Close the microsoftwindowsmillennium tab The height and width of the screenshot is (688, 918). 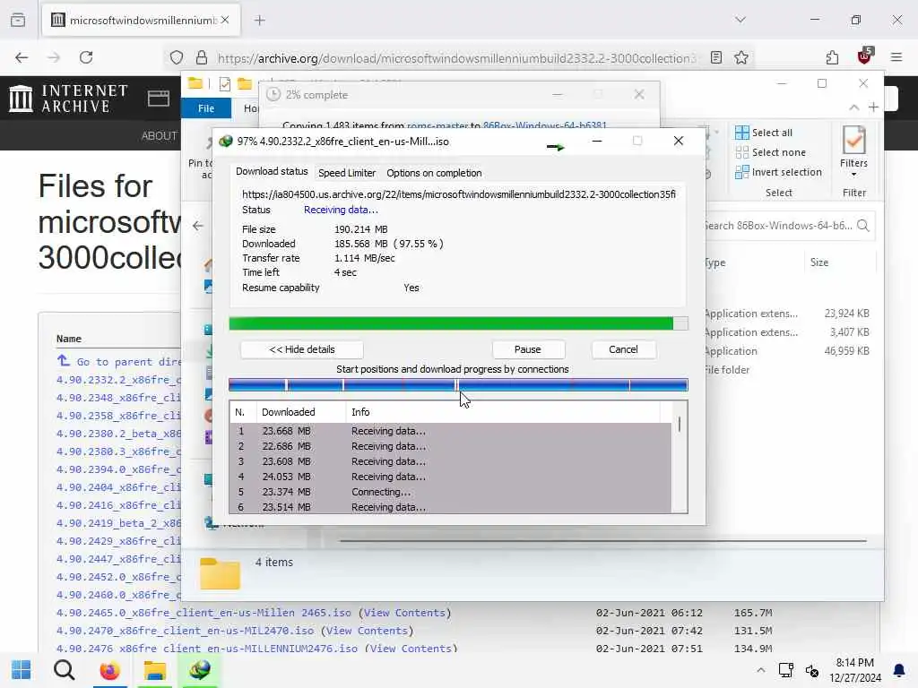[x=225, y=20]
